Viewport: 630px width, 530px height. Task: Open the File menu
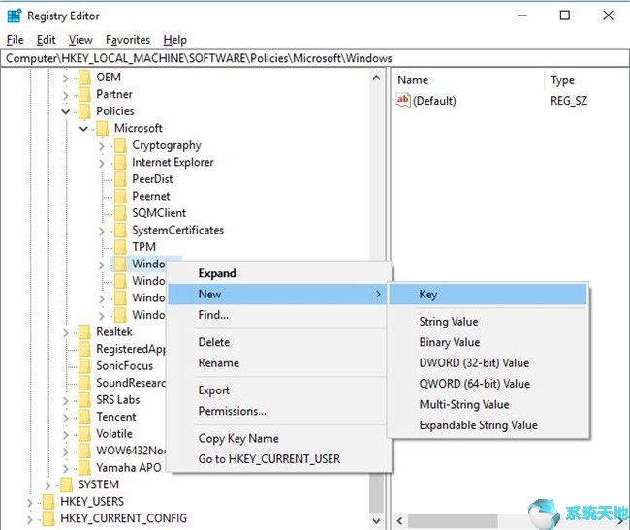15,40
